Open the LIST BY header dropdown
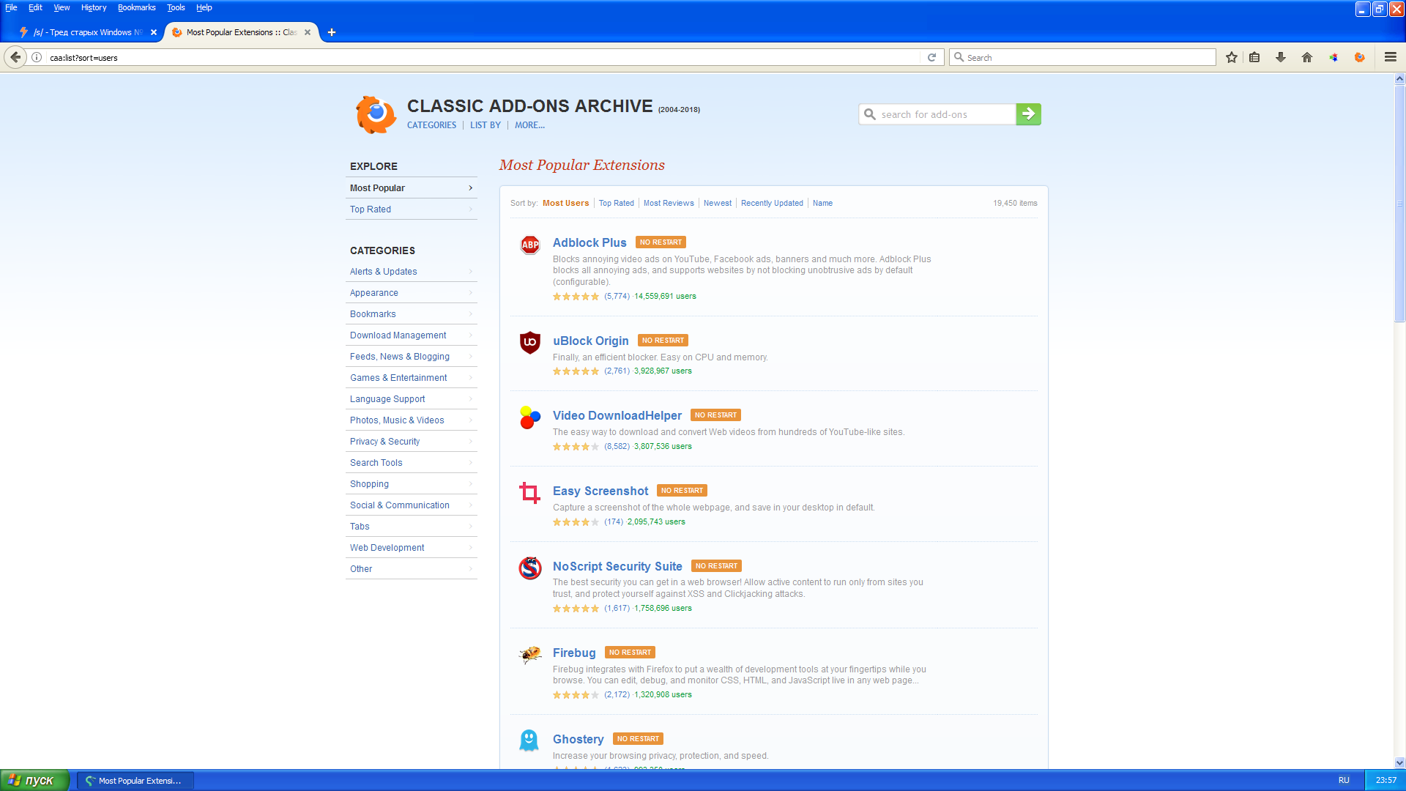The width and height of the screenshot is (1406, 791). [x=486, y=125]
